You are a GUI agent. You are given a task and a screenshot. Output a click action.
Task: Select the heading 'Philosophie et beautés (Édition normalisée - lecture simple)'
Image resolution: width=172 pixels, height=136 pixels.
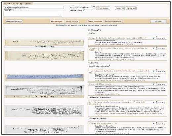(86, 25)
